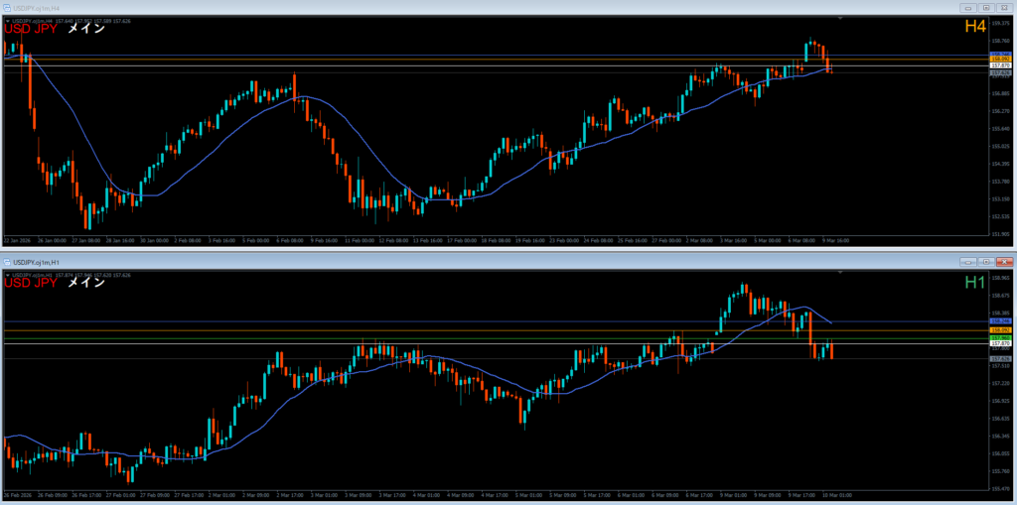The height and width of the screenshot is (505, 1017).
Task: Click the red USD JPY label on H1 chart
Action: pos(31,283)
